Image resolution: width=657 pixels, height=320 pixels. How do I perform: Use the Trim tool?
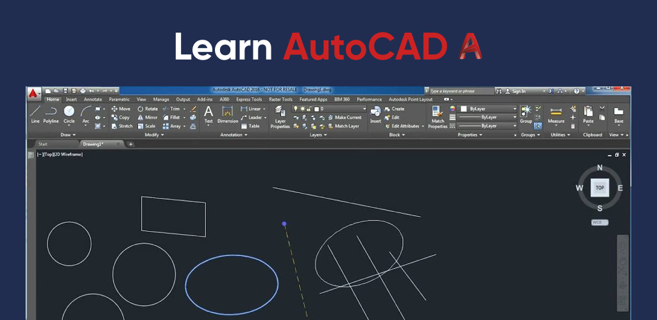point(171,109)
